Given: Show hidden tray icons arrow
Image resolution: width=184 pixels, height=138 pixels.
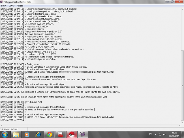Looking at the screenshot, I should coord(155,135).
